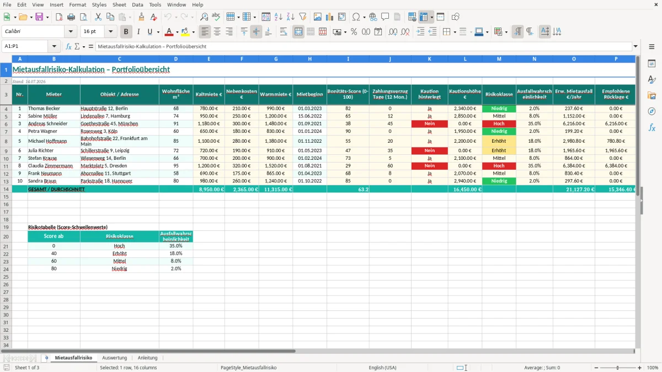Open sidebar Styles panel icon

[x=652, y=80]
